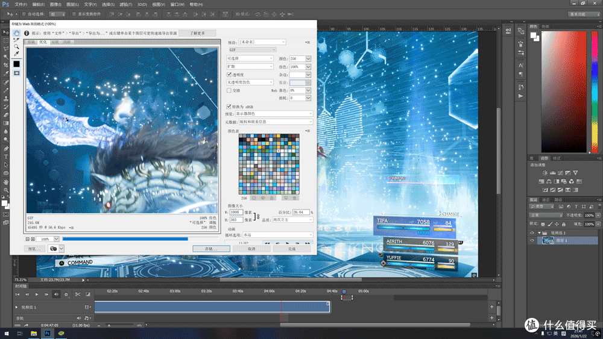Click the 百分比 percent field
The image size is (603, 339).
pos(301,213)
